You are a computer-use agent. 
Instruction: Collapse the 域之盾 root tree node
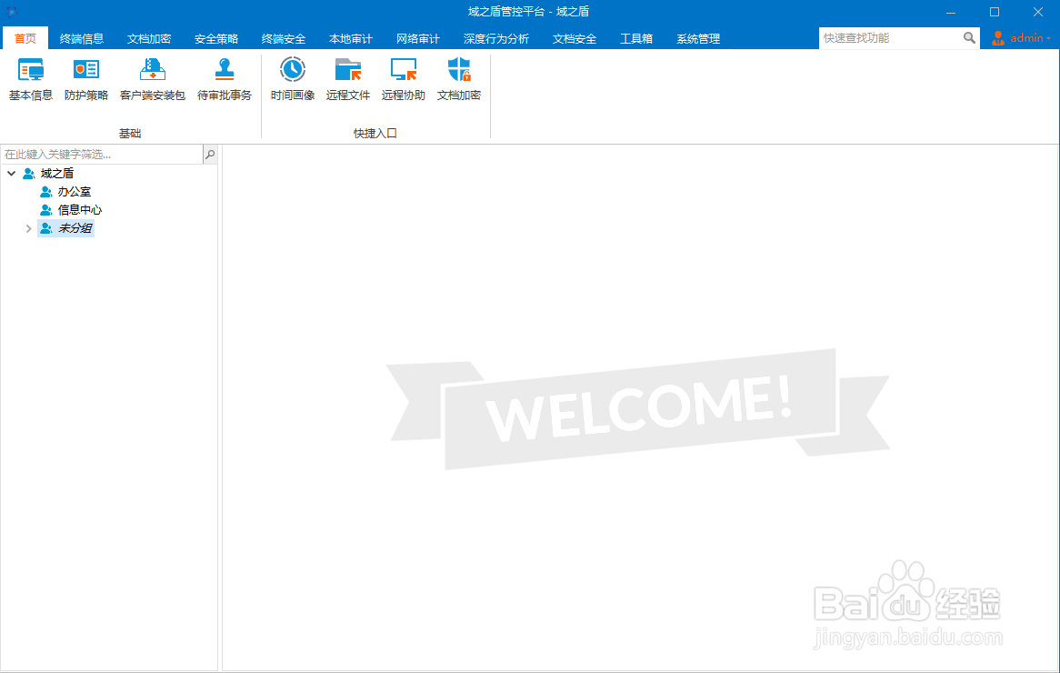pyautogui.click(x=12, y=173)
